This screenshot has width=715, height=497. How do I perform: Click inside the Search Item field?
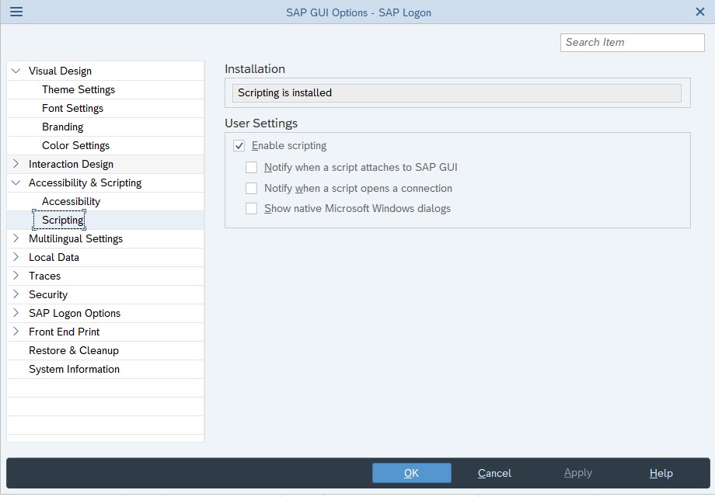(x=631, y=42)
